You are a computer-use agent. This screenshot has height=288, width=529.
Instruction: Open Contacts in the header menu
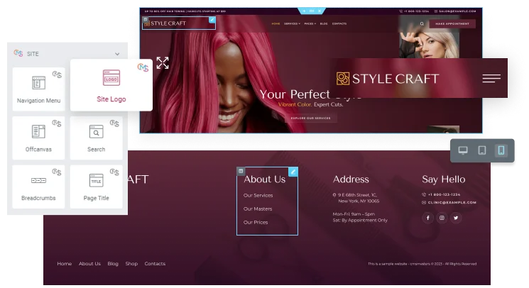(x=339, y=24)
